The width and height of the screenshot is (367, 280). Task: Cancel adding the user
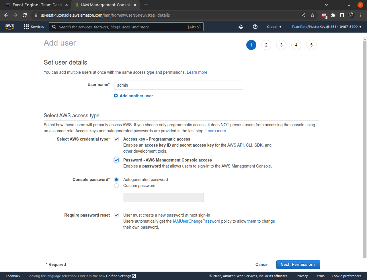point(262,265)
